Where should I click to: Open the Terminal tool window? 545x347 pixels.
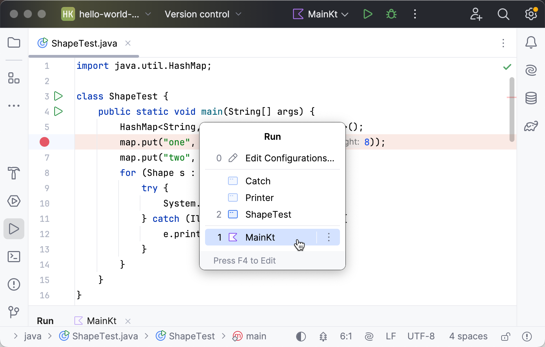pyautogui.click(x=14, y=257)
